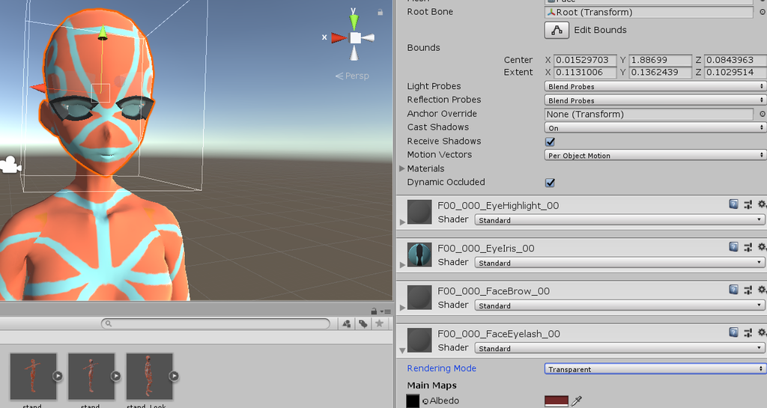Open object picker for Anchor Override
This screenshot has height=408, width=767.
coord(762,114)
